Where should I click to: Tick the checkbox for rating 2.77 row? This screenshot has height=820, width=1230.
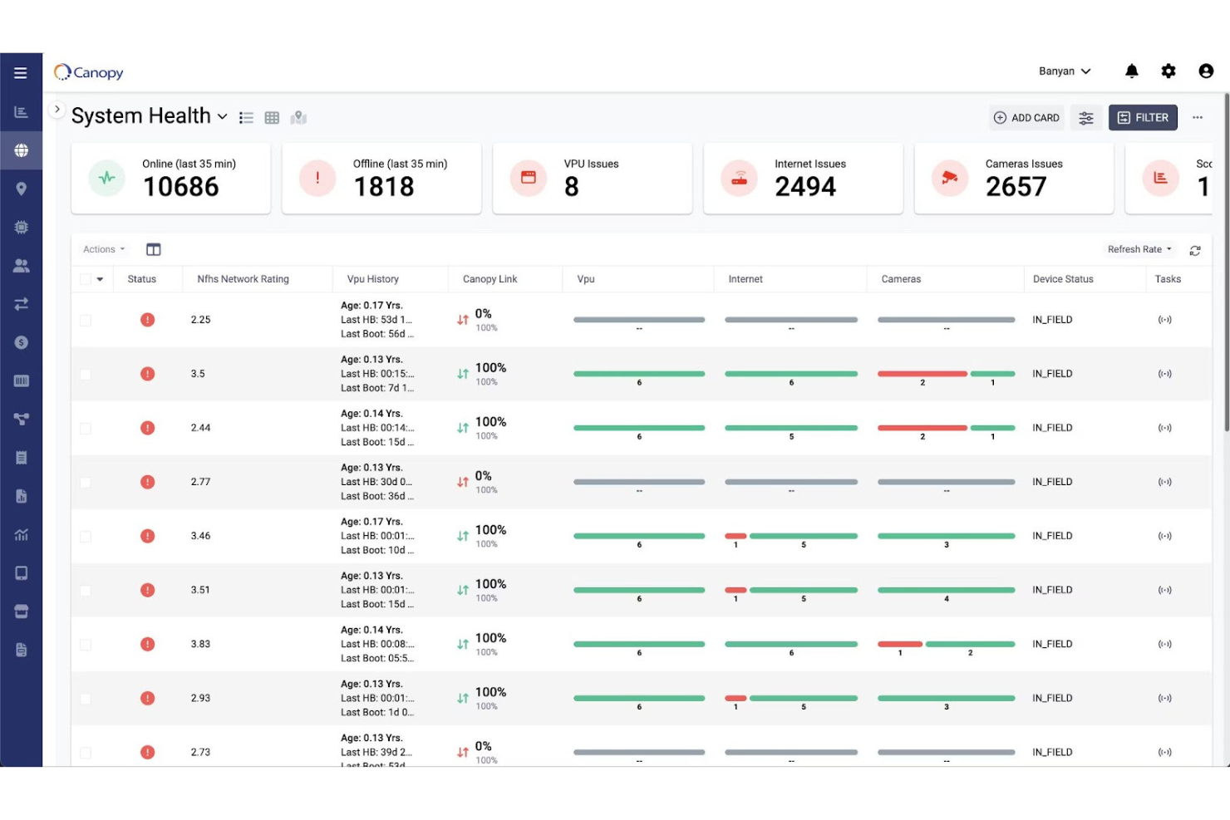[x=86, y=482]
